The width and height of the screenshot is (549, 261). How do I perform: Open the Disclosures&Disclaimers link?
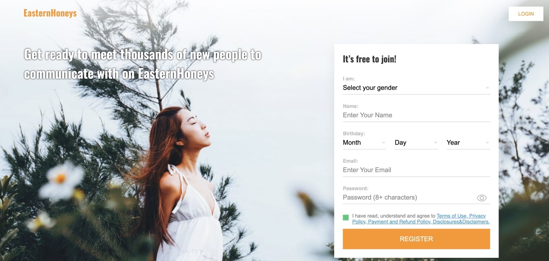tap(461, 222)
